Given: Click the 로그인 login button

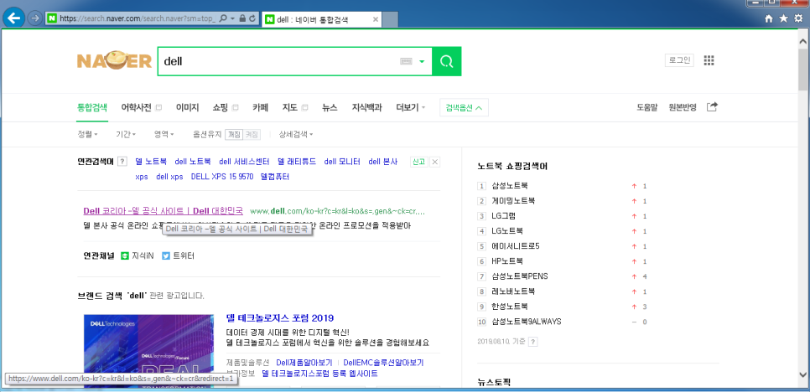Looking at the screenshot, I should click(x=679, y=60).
